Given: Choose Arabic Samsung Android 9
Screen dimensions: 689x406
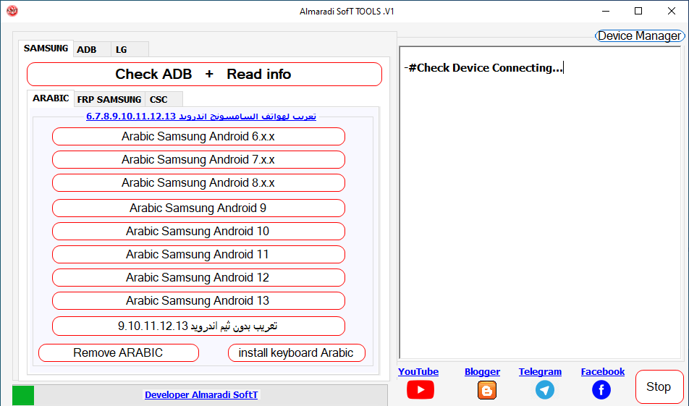Looking at the screenshot, I should 198,208.
